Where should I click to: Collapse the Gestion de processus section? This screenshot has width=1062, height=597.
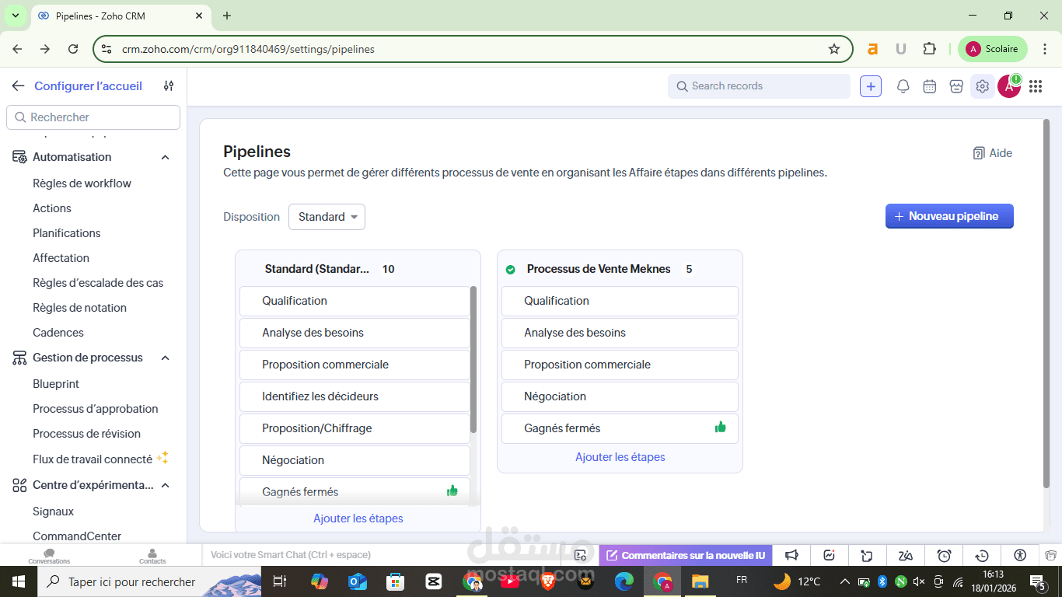(164, 358)
